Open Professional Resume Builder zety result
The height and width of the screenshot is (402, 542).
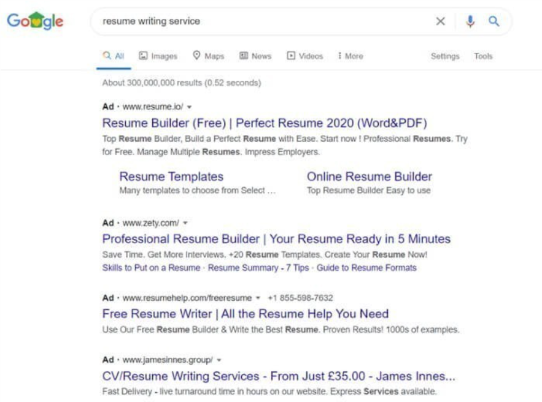pyautogui.click(x=276, y=239)
